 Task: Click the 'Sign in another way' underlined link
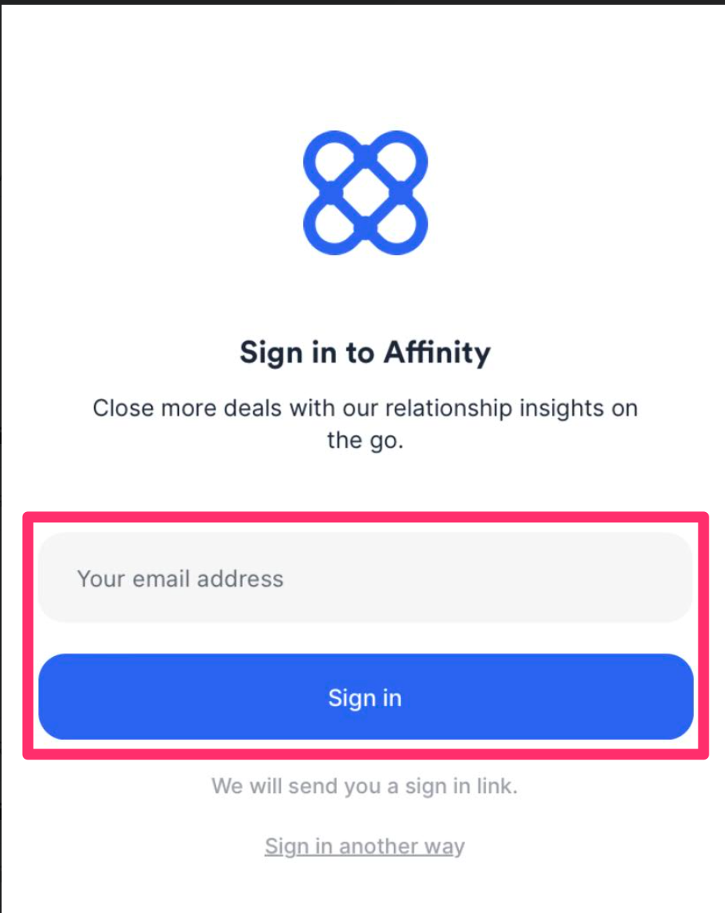pos(365,846)
